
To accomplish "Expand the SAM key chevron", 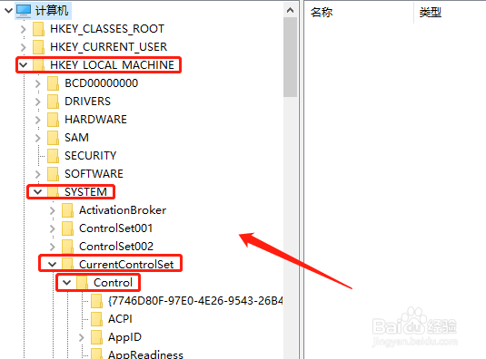I will click(x=37, y=138).
